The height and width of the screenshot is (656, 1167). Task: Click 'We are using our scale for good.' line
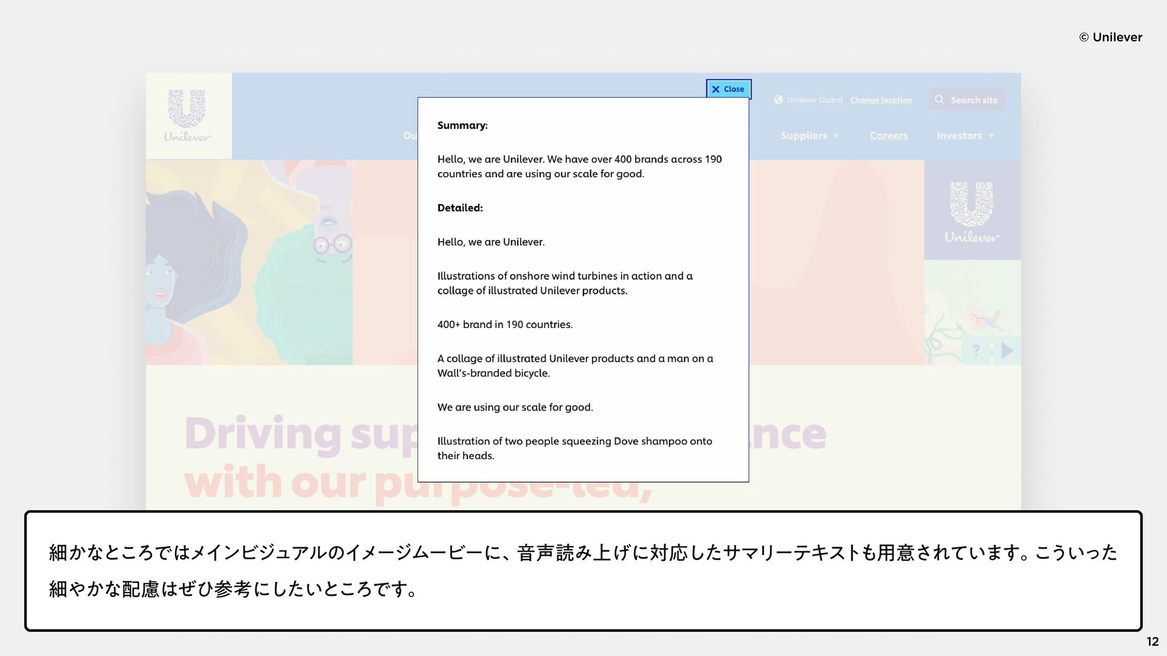coord(515,407)
